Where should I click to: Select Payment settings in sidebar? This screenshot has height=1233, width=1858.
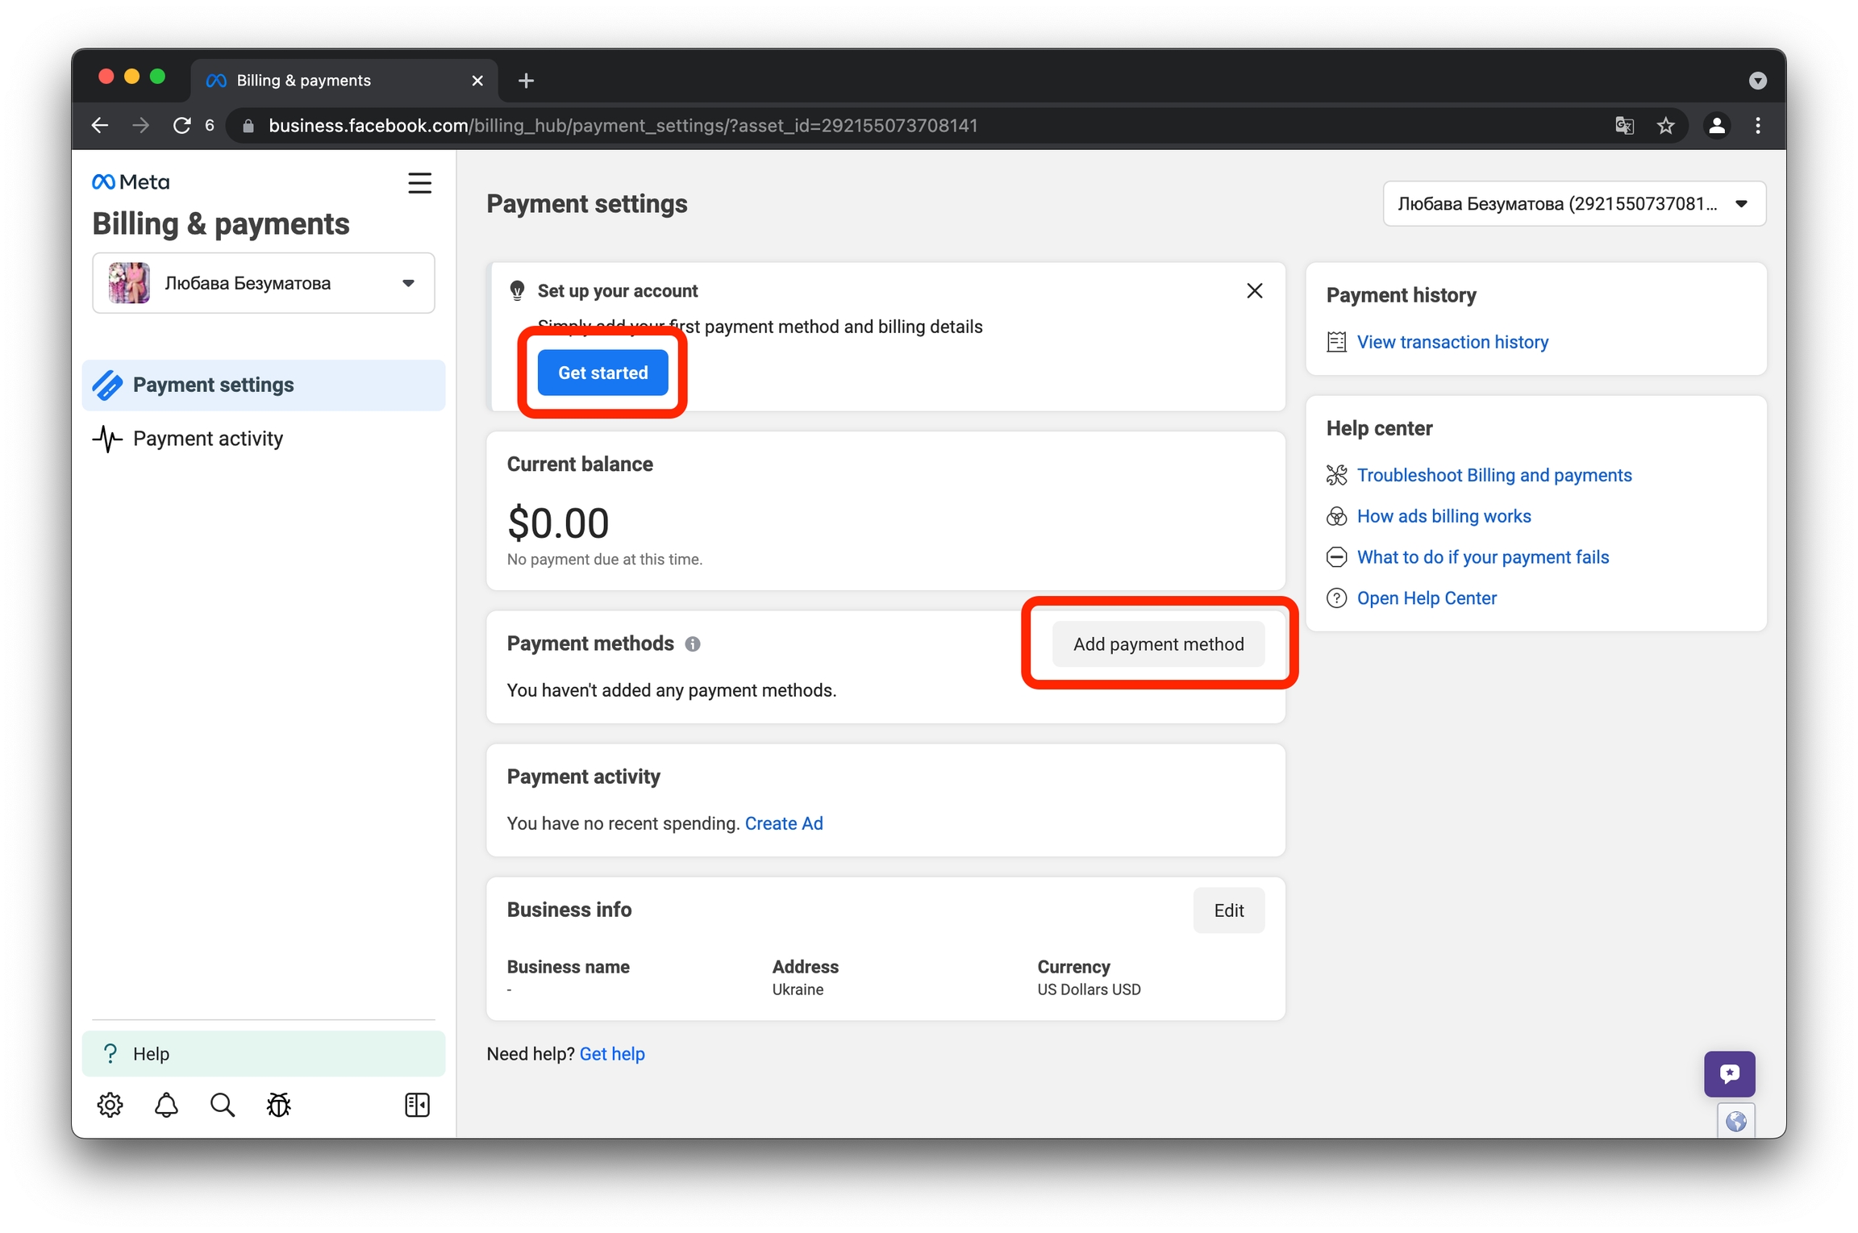(x=264, y=385)
